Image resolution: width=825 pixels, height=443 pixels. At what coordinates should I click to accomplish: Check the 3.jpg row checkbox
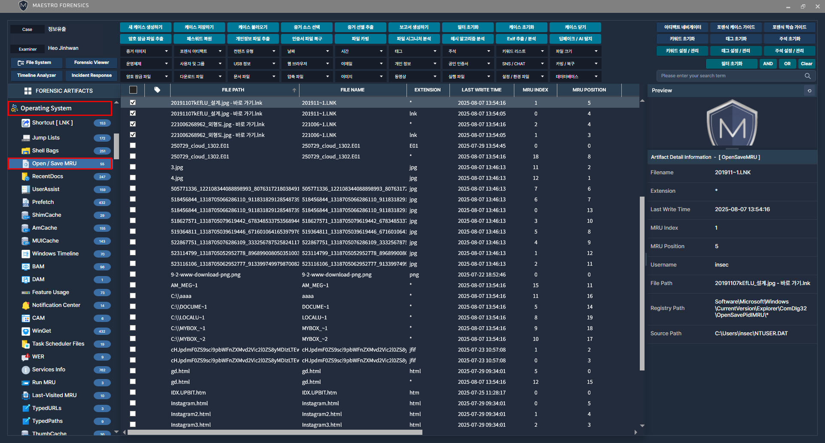[133, 167]
